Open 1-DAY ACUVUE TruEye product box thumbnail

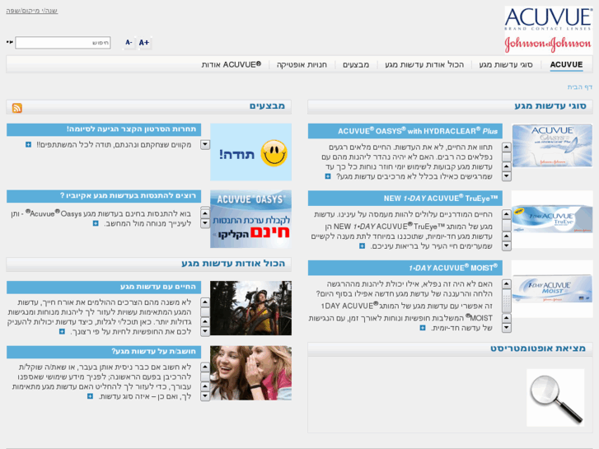(x=552, y=219)
